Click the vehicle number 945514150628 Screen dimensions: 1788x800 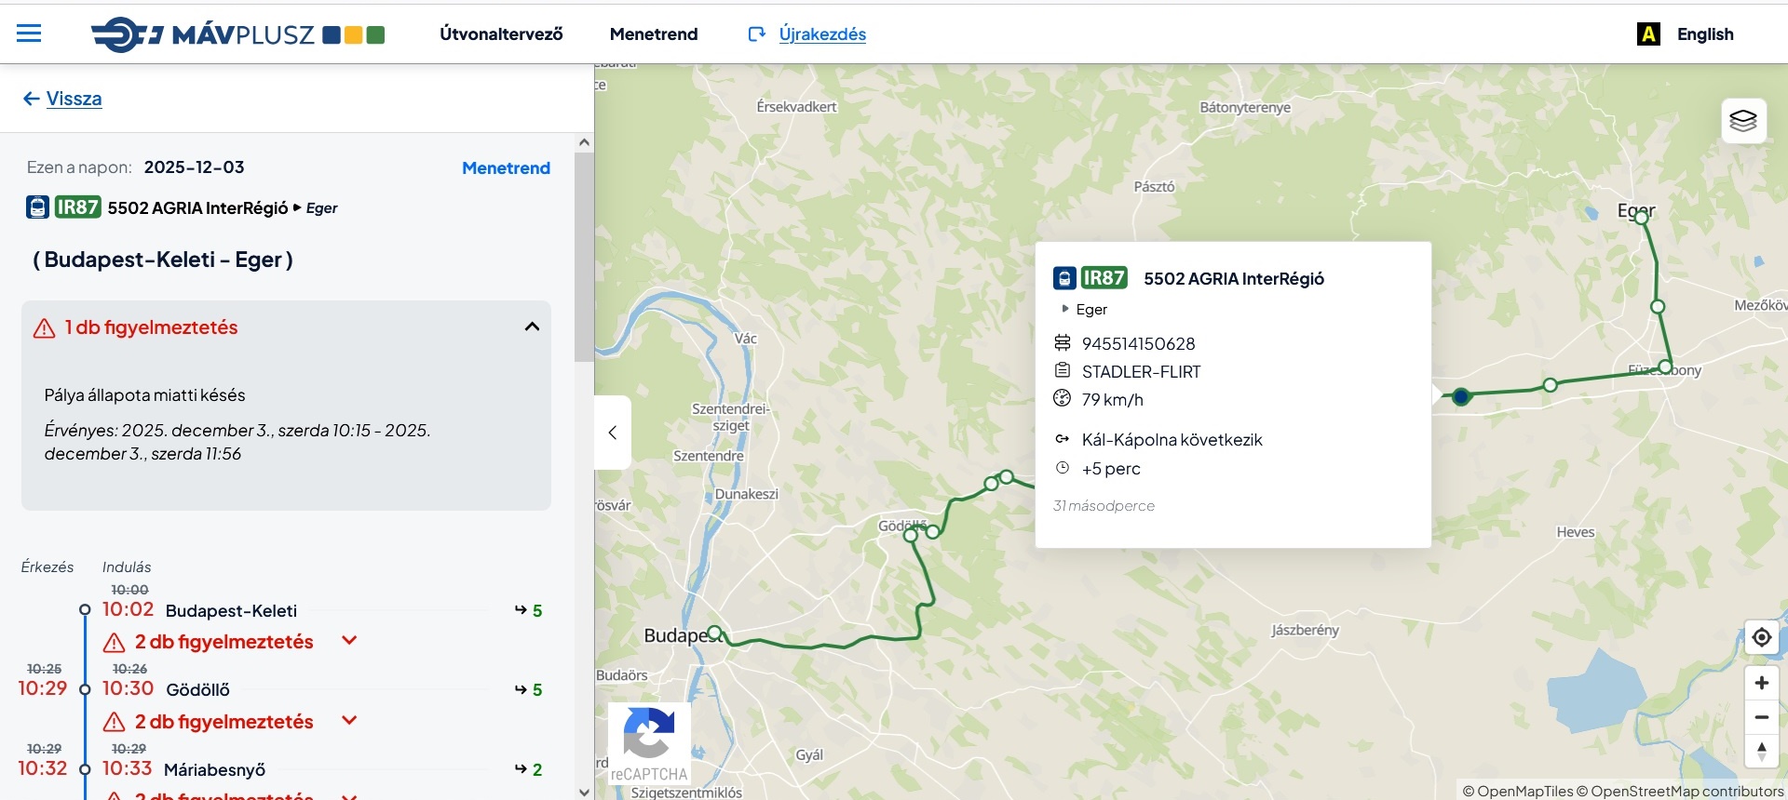click(x=1138, y=343)
